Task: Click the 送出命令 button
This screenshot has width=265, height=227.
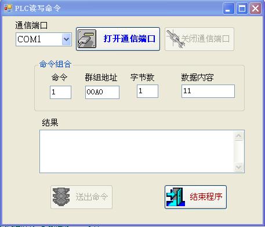Action: click(81, 197)
